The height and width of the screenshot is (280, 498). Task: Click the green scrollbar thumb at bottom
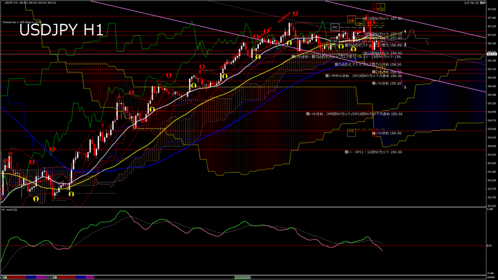(243, 277)
